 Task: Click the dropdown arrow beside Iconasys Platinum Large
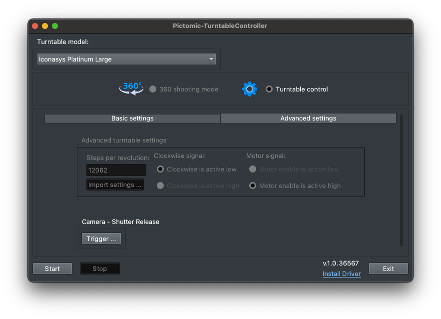click(211, 59)
